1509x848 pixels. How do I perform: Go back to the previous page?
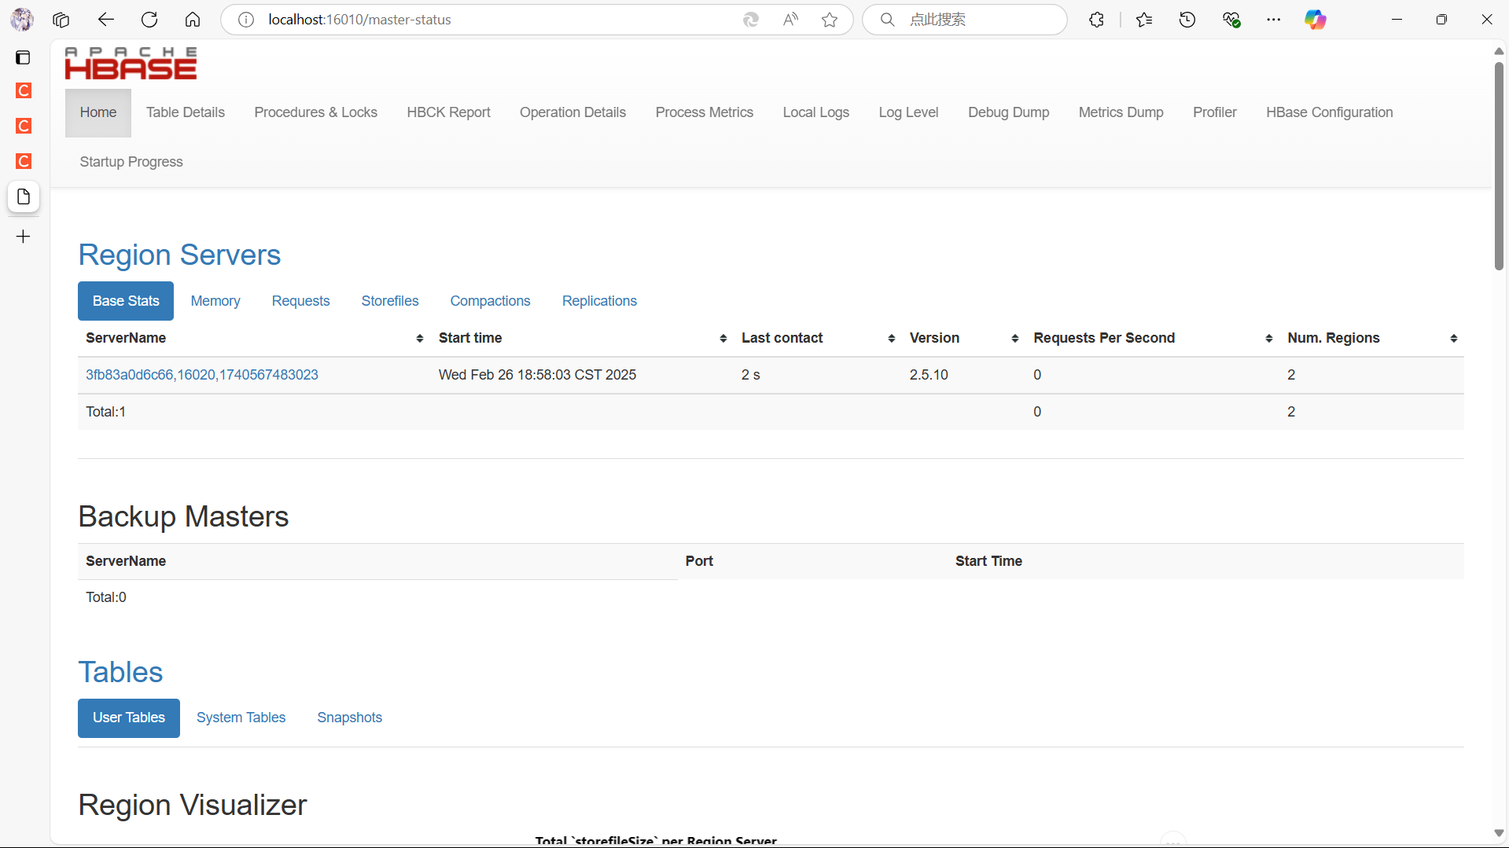click(106, 20)
